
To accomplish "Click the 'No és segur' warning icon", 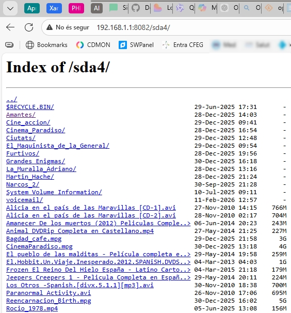I will coord(49,27).
